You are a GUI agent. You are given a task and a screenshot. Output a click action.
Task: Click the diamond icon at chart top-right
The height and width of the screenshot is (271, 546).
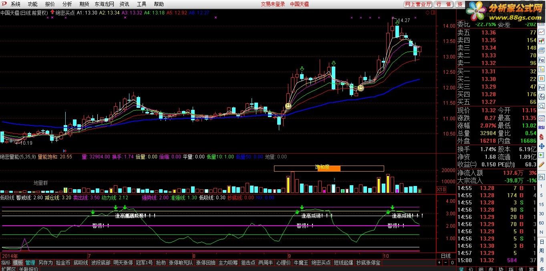(427, 13)
